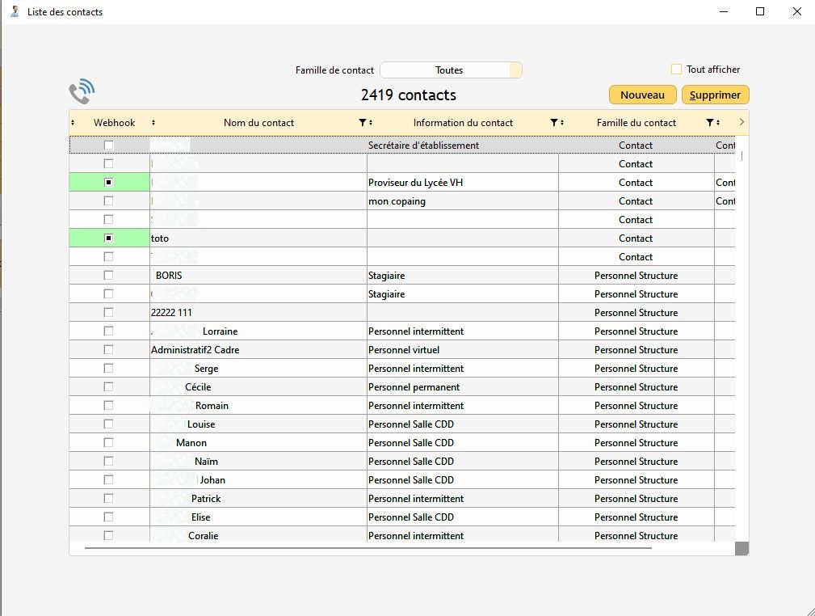Enable the Tout afficher checkbox
Viewport: 815px width, 616px height.
tap(677, 70)
